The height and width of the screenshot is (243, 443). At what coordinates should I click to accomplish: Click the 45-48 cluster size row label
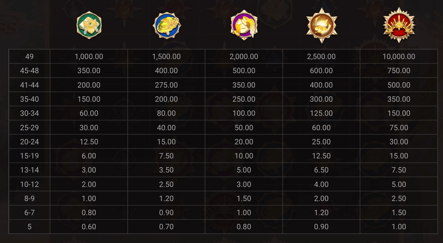pos(30,71)
